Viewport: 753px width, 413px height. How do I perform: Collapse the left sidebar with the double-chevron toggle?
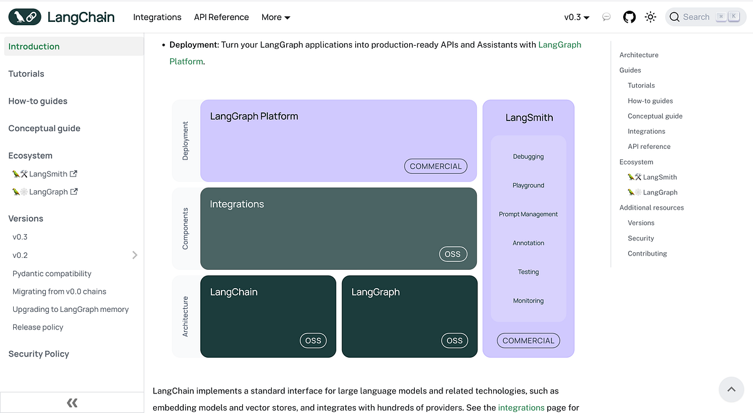[x=72, y=402]
